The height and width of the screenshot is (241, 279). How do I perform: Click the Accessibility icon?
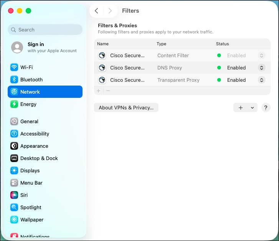tap(14, 134)
